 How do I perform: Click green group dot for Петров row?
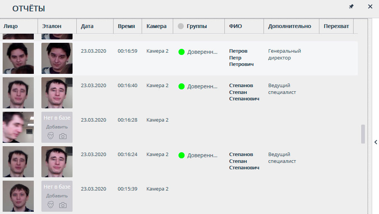click(x=182, y=52)
